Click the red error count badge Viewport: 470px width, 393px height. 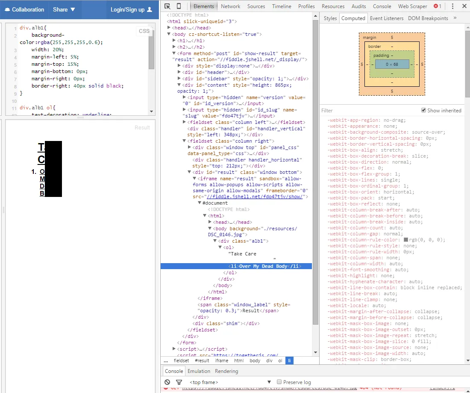point(438,6)
